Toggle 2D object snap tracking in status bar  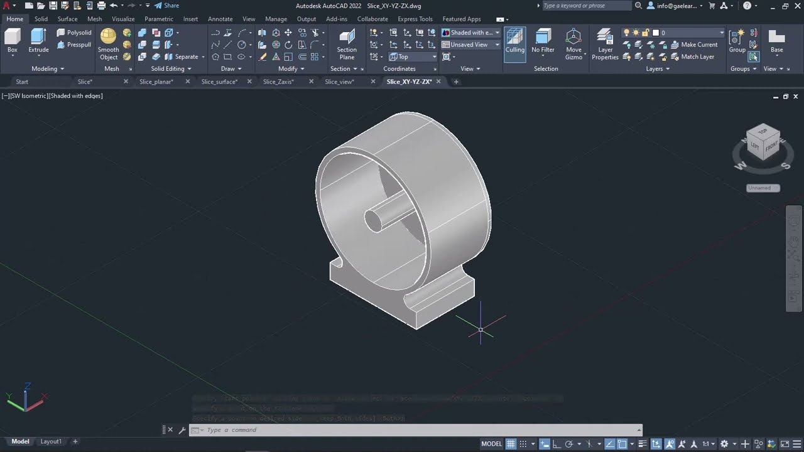point(609,444)
